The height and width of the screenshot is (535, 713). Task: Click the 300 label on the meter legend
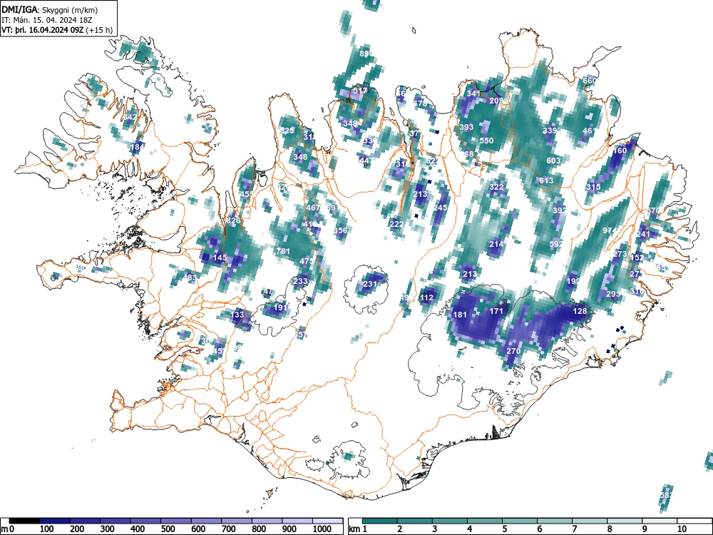[108, 529]
